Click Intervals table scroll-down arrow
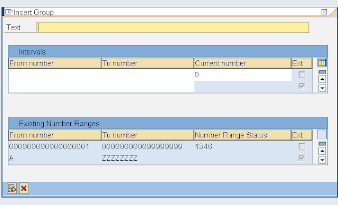This screenshot has width=338, height=205. (x=322, y=88)
